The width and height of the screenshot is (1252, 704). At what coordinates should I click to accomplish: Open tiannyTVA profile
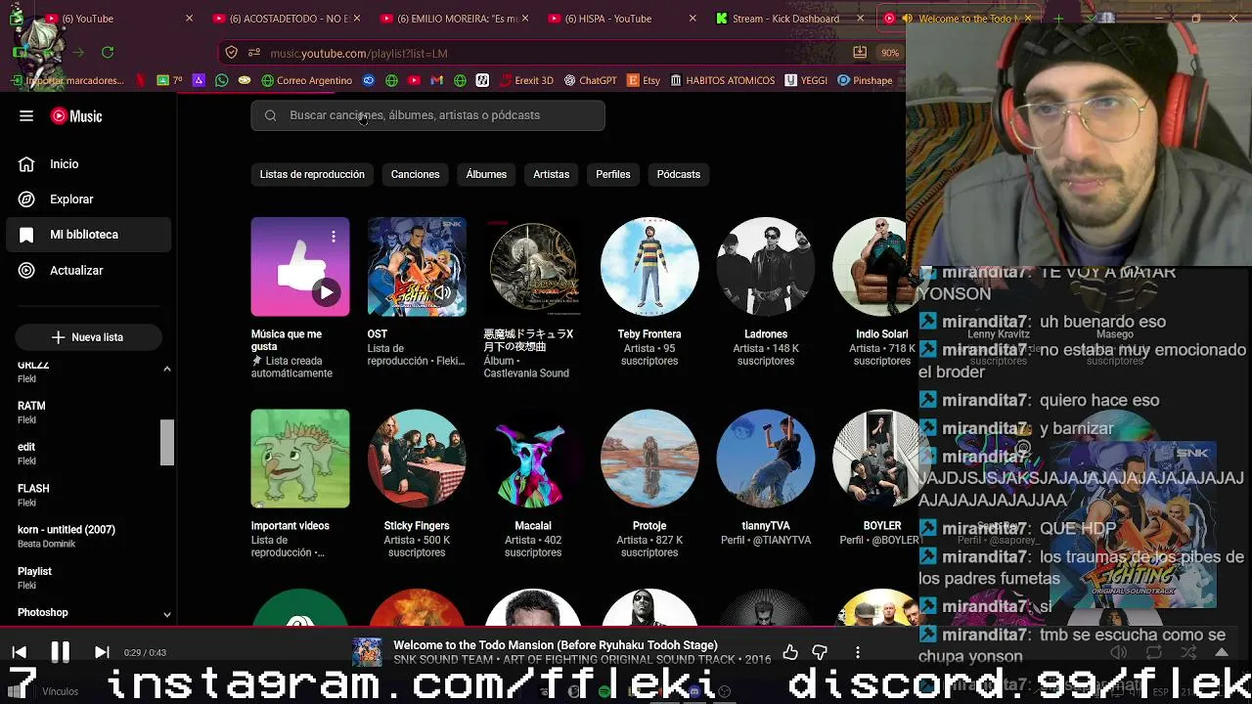point(766,459)
